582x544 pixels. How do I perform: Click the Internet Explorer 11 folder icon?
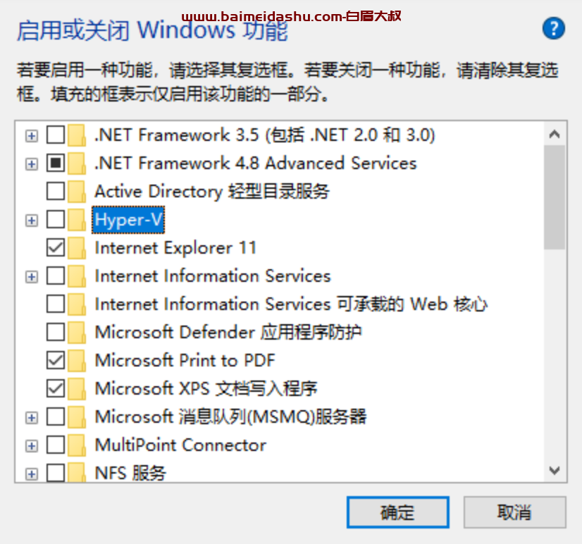click(x=78, y=248)
